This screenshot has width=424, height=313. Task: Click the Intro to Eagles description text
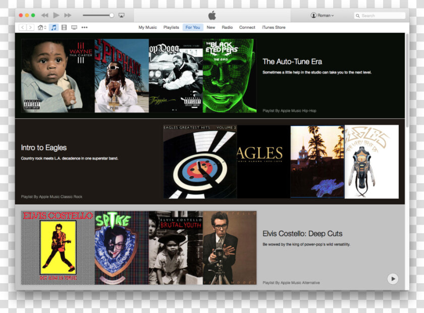(70, 159)
